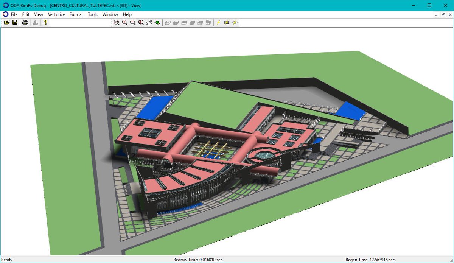Activate the Zoom Extents tool

click(141, 22)
